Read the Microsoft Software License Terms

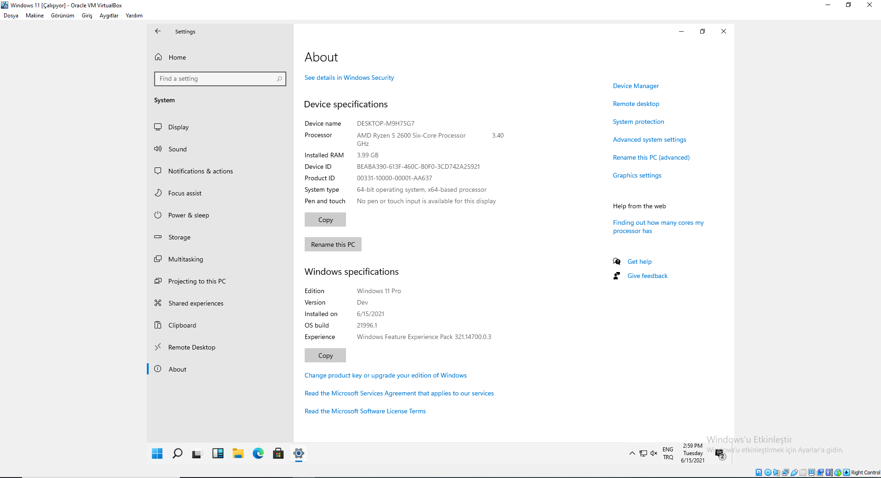point(365,411)
